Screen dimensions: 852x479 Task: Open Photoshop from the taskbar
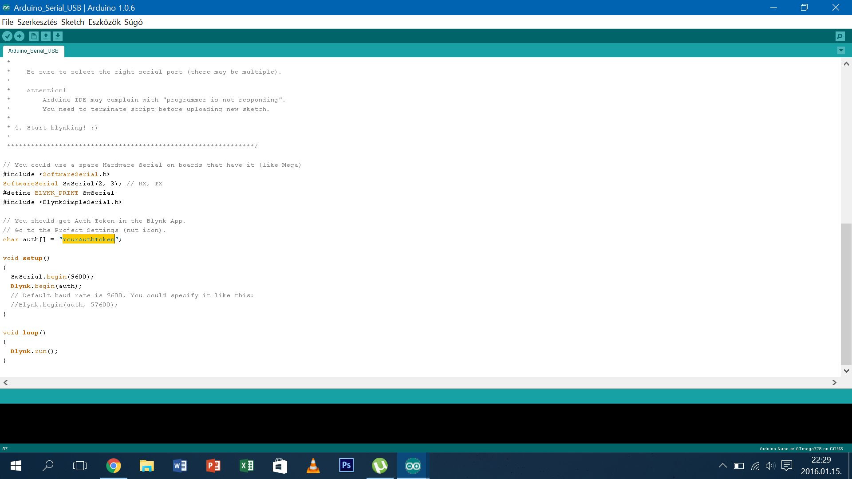346,466
